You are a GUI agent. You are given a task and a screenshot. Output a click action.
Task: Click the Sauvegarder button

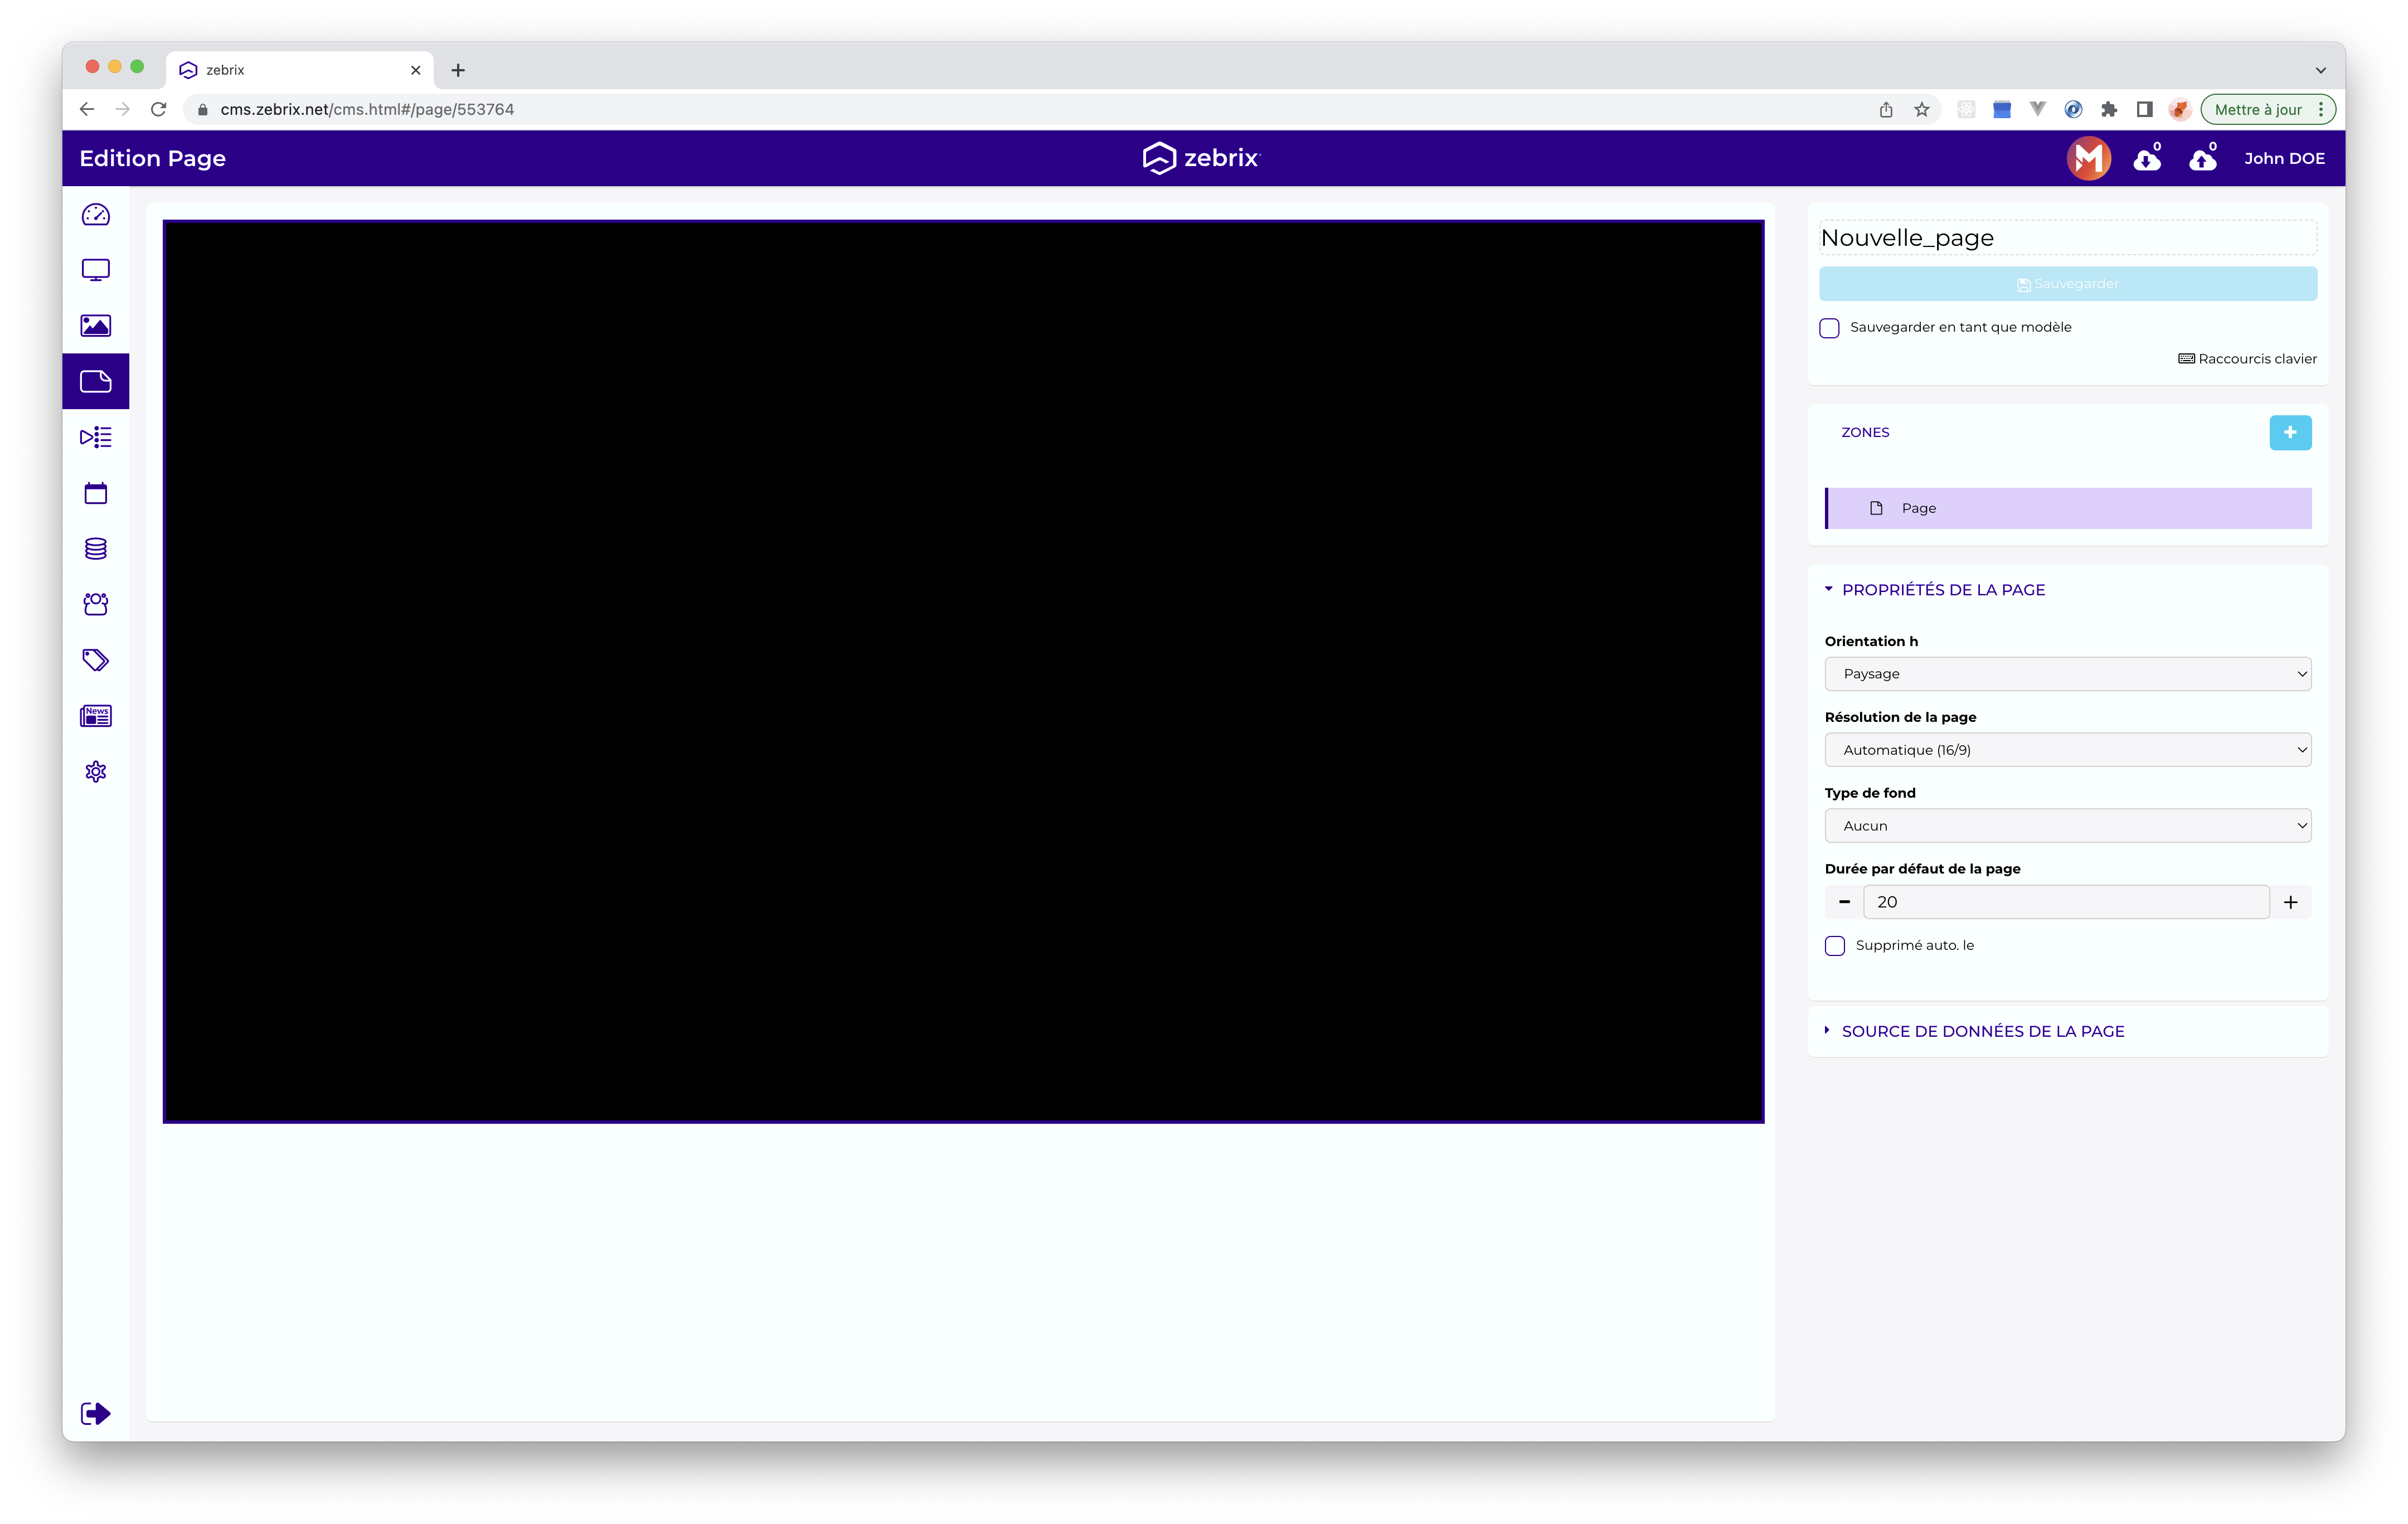pos(2067,284)
